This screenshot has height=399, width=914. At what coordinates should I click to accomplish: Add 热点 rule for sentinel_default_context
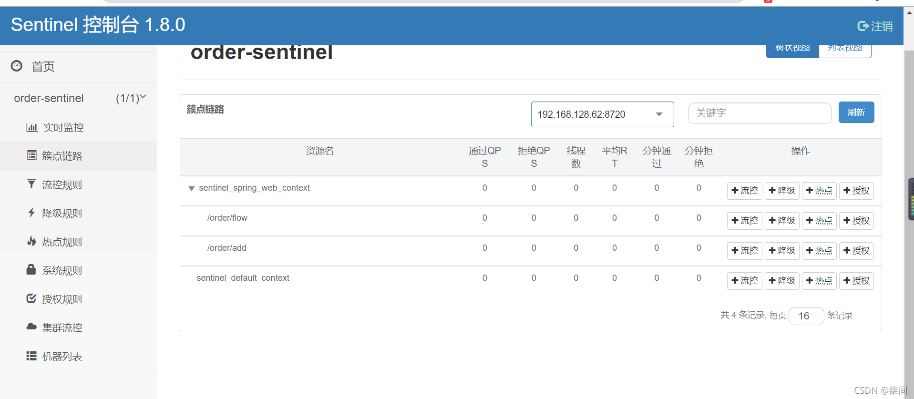pos(819,281)
